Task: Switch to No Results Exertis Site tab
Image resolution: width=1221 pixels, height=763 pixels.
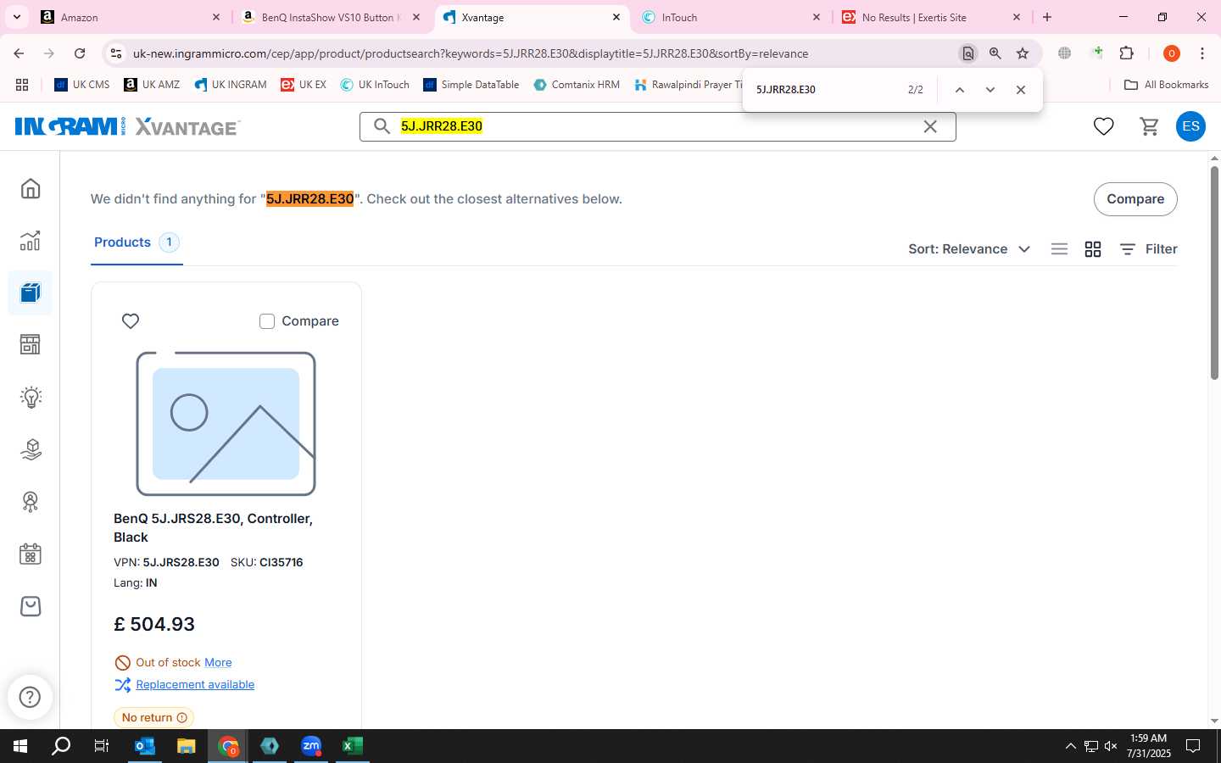Action: pos(931,17)
